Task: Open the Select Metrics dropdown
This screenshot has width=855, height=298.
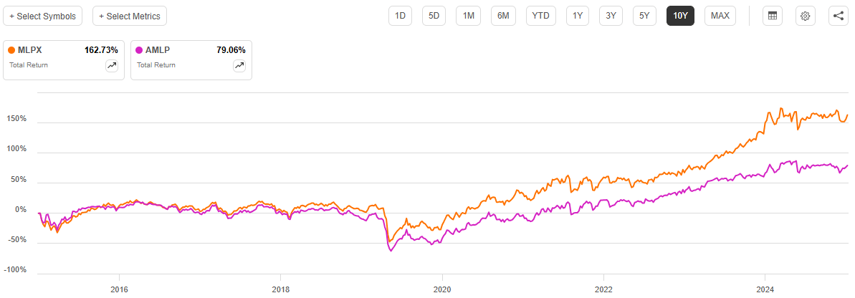Action: [130, 16]
